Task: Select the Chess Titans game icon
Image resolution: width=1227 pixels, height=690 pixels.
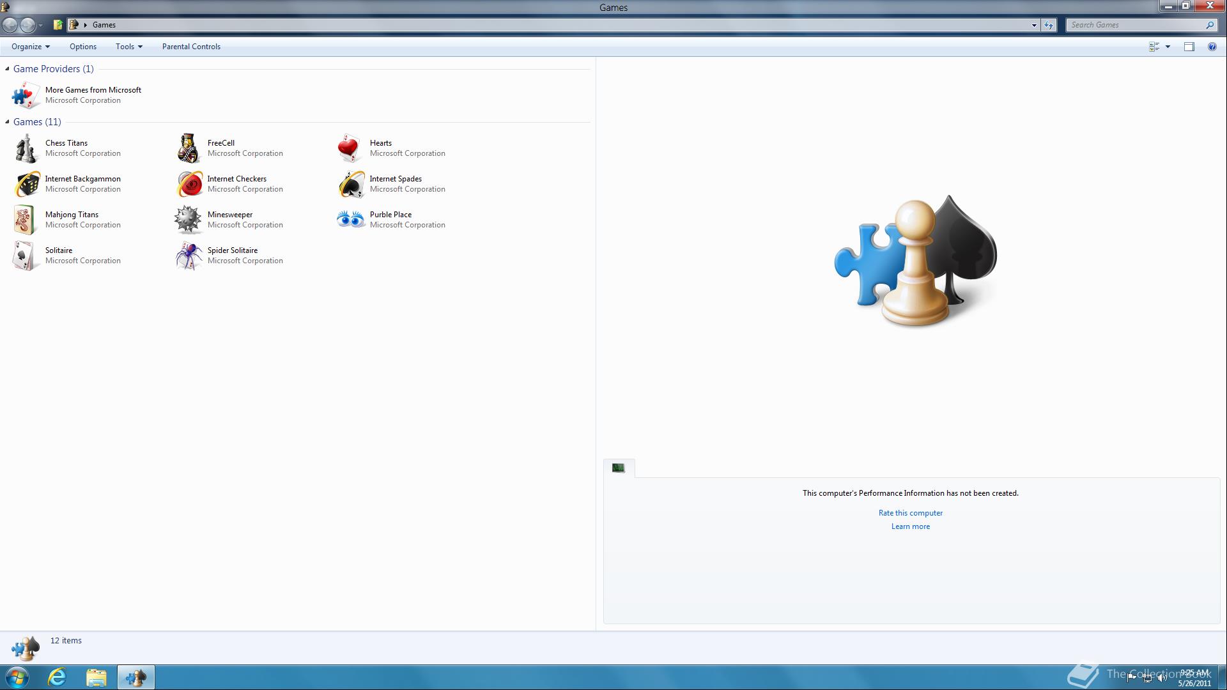Action: [26, 148]
